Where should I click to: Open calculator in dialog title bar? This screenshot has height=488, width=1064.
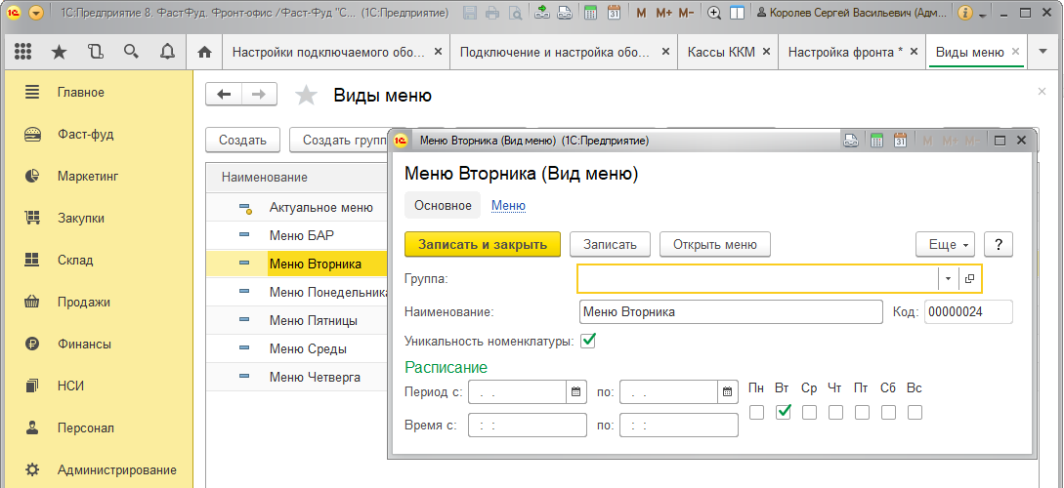click(876, 141)
